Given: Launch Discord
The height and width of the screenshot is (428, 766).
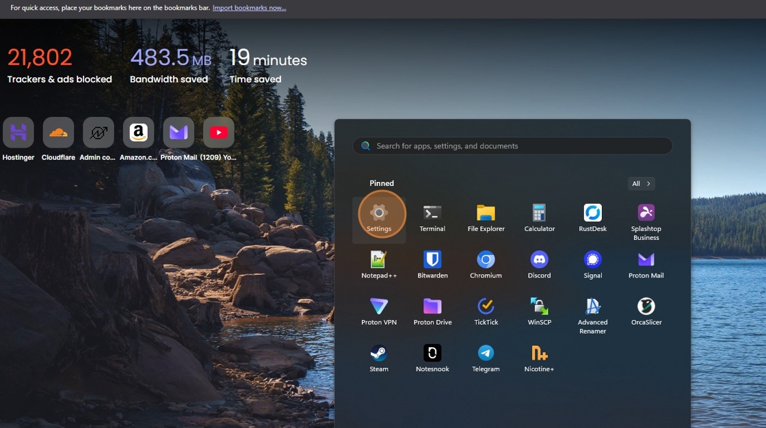Looking at the screenshot, I should (540, 265).
